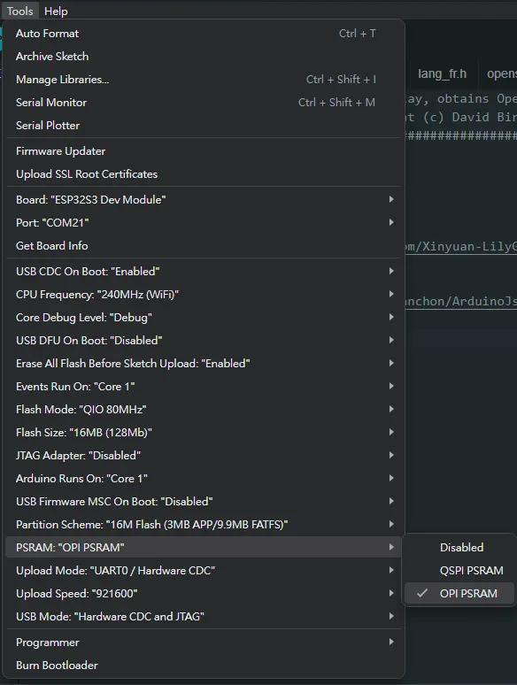Expand USB DFU On Boot submenu

pyautogui.click(x=204, y=341)
